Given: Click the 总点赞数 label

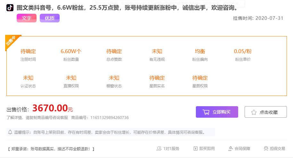Looking at the screenshot, I should [x=114, y=59].
